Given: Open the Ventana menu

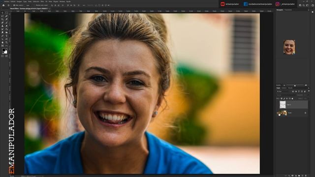Looking at the screenshot, I should click(63, 1).
